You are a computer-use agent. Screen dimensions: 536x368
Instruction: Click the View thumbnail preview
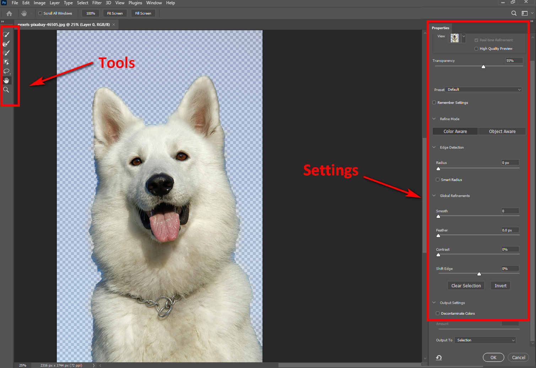tap(455, 38)
